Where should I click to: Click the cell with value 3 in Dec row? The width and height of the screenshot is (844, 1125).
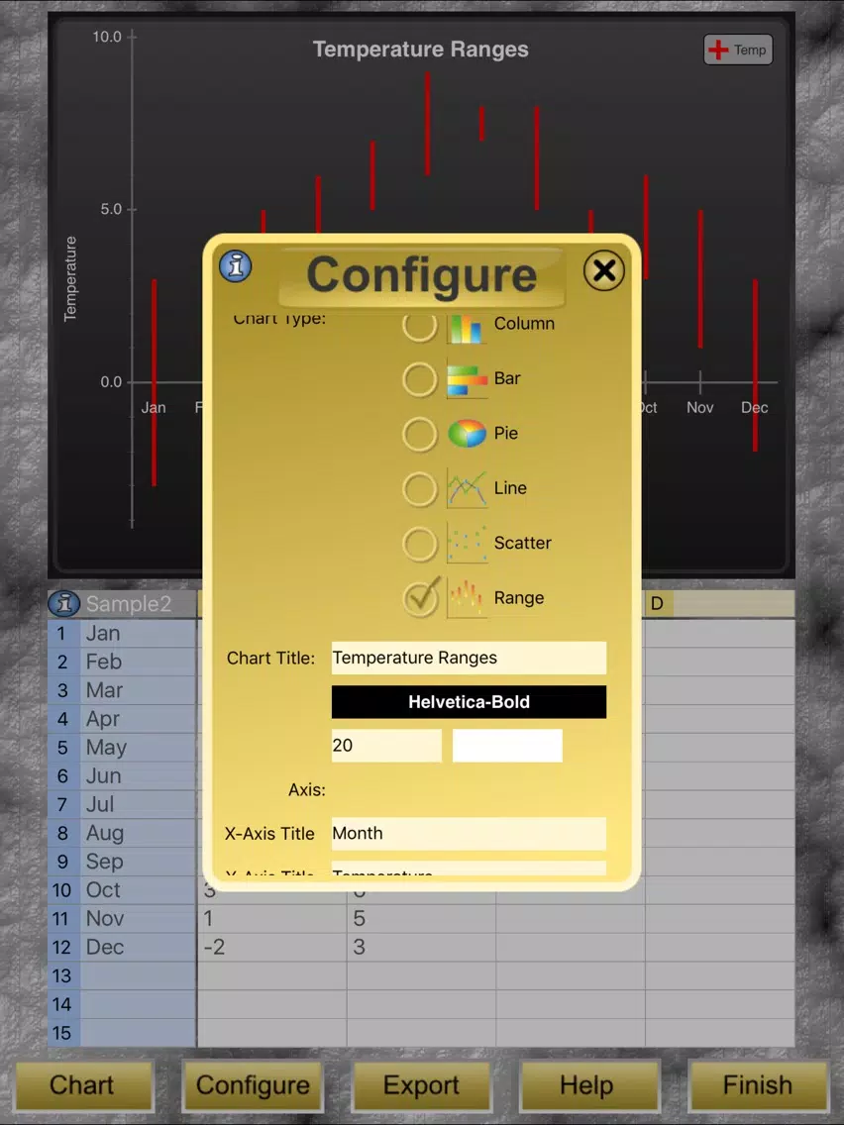[x=421, y=947]
